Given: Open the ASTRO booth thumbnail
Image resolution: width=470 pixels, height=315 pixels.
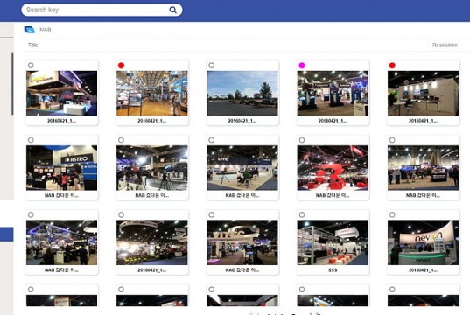Looking at the screenshot, I should click(x=61, y=167).
